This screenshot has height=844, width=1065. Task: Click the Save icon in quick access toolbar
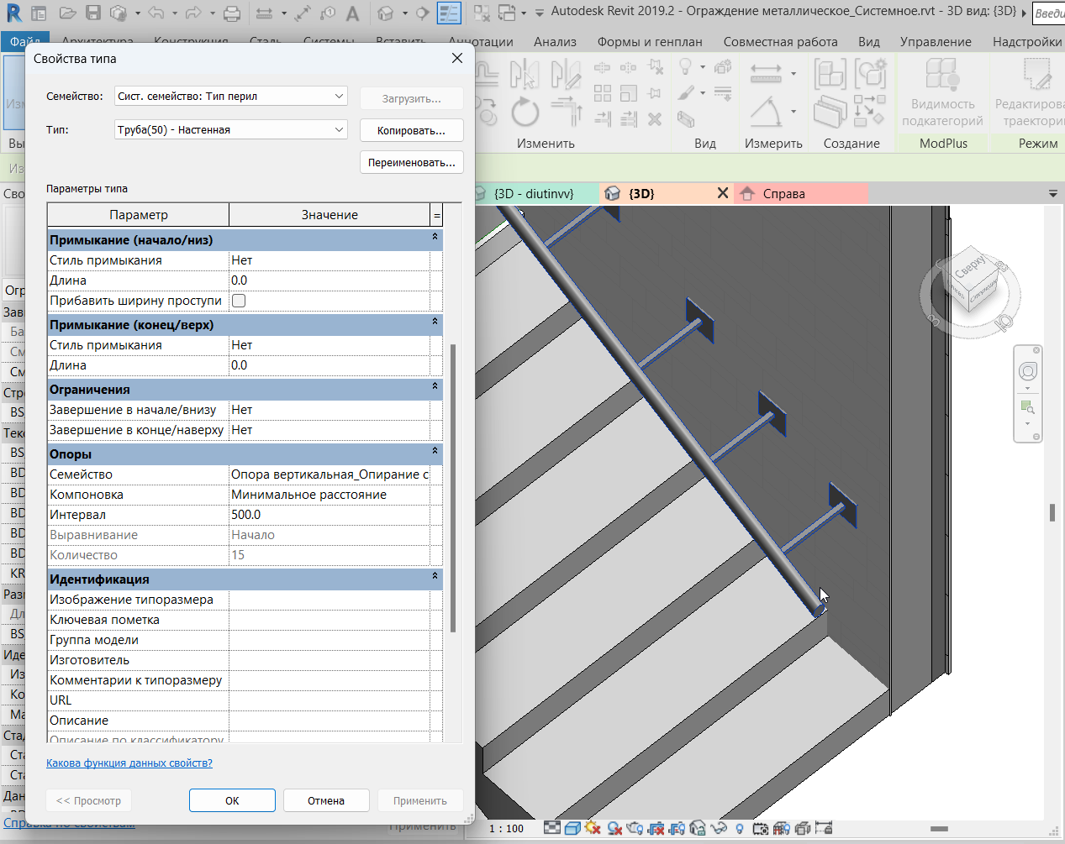pos(93,13)
